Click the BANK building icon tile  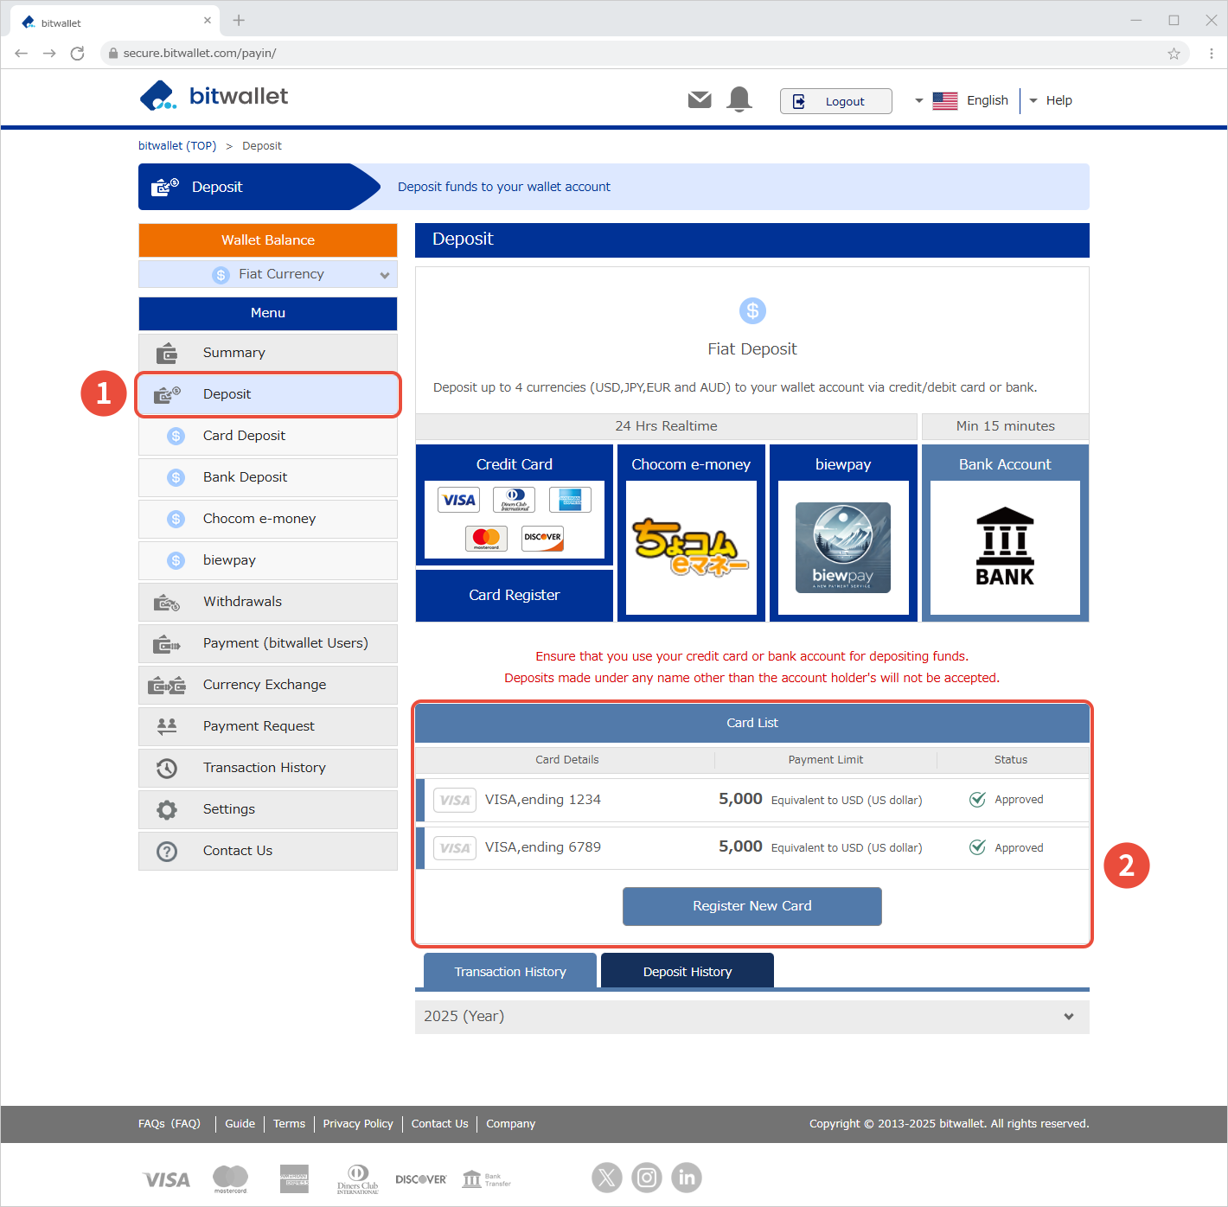pyautogui.click(x=1005, y=547)
